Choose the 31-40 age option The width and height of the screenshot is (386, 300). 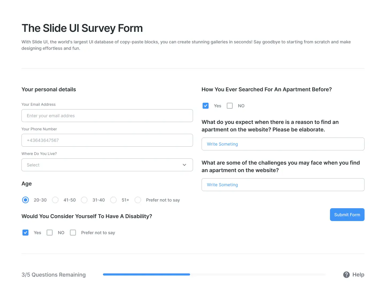point(84,200)
